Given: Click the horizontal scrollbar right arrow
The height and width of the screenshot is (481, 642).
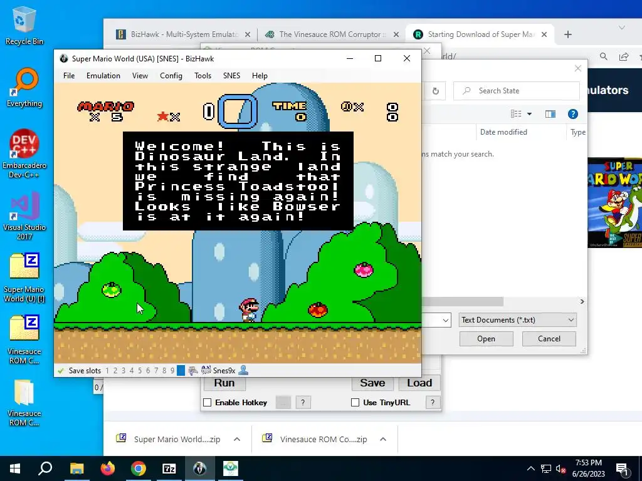Looking at the screenshot, I should coord(582,301).
